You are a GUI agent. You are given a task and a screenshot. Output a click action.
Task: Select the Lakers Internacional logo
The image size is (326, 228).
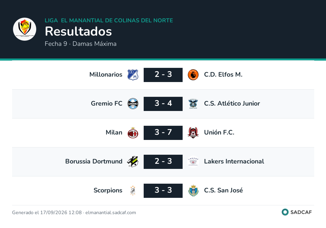click(x=193, y=162)
